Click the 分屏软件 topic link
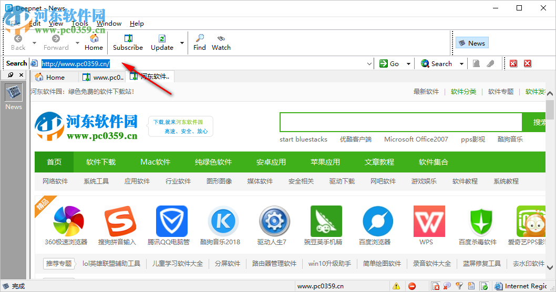This screenshot has height=292, width=556. (x=228, y=264)
